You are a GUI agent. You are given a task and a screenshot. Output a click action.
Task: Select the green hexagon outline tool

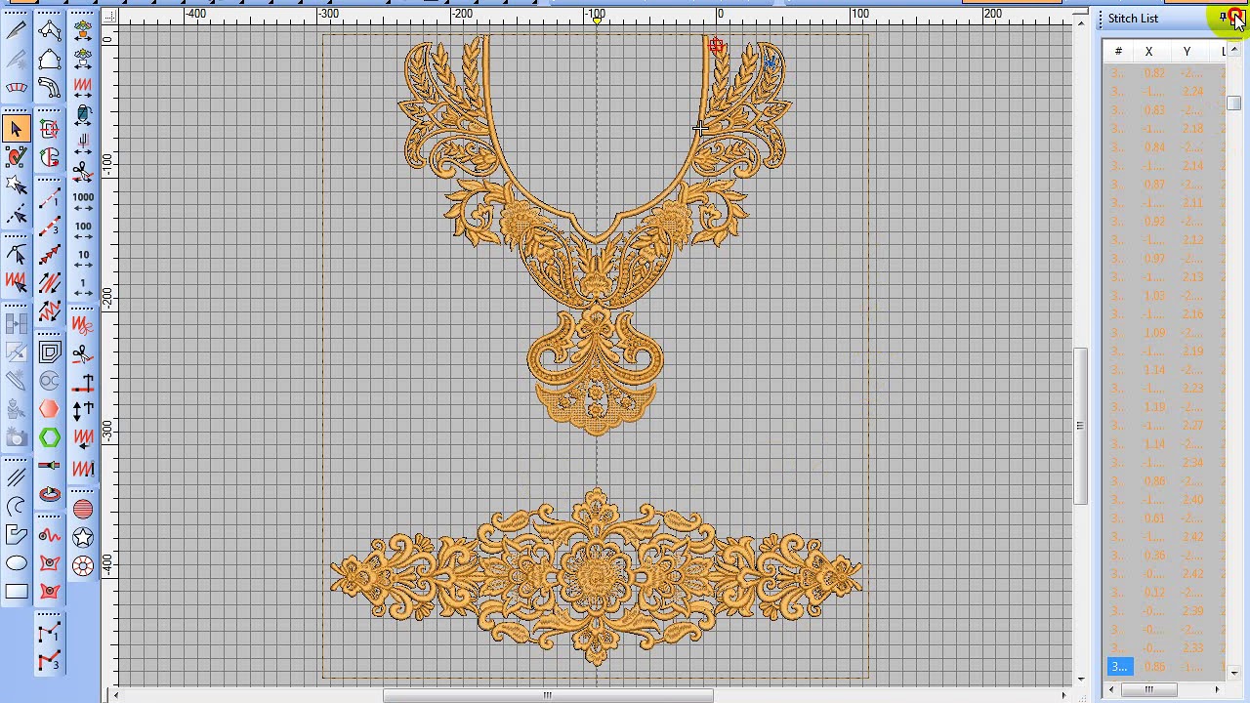tap(50, 437)
